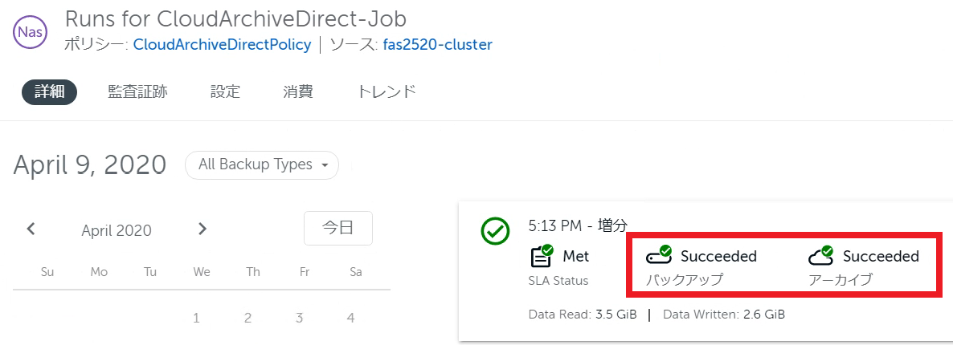The width and height of the screenshot is (953, 345).
Task: Open the All Backup Types dropdown
Action: click(x=262, y=164)
